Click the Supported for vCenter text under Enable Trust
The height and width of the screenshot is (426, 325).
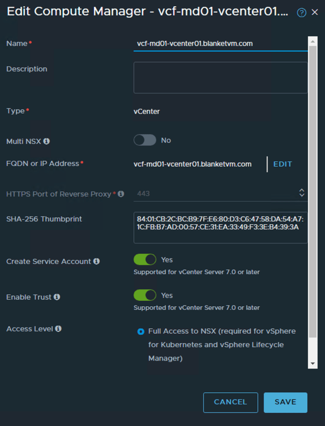pos(197,307)
